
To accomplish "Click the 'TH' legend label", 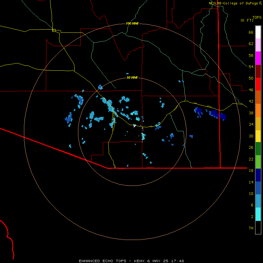I will click(251, 228).
